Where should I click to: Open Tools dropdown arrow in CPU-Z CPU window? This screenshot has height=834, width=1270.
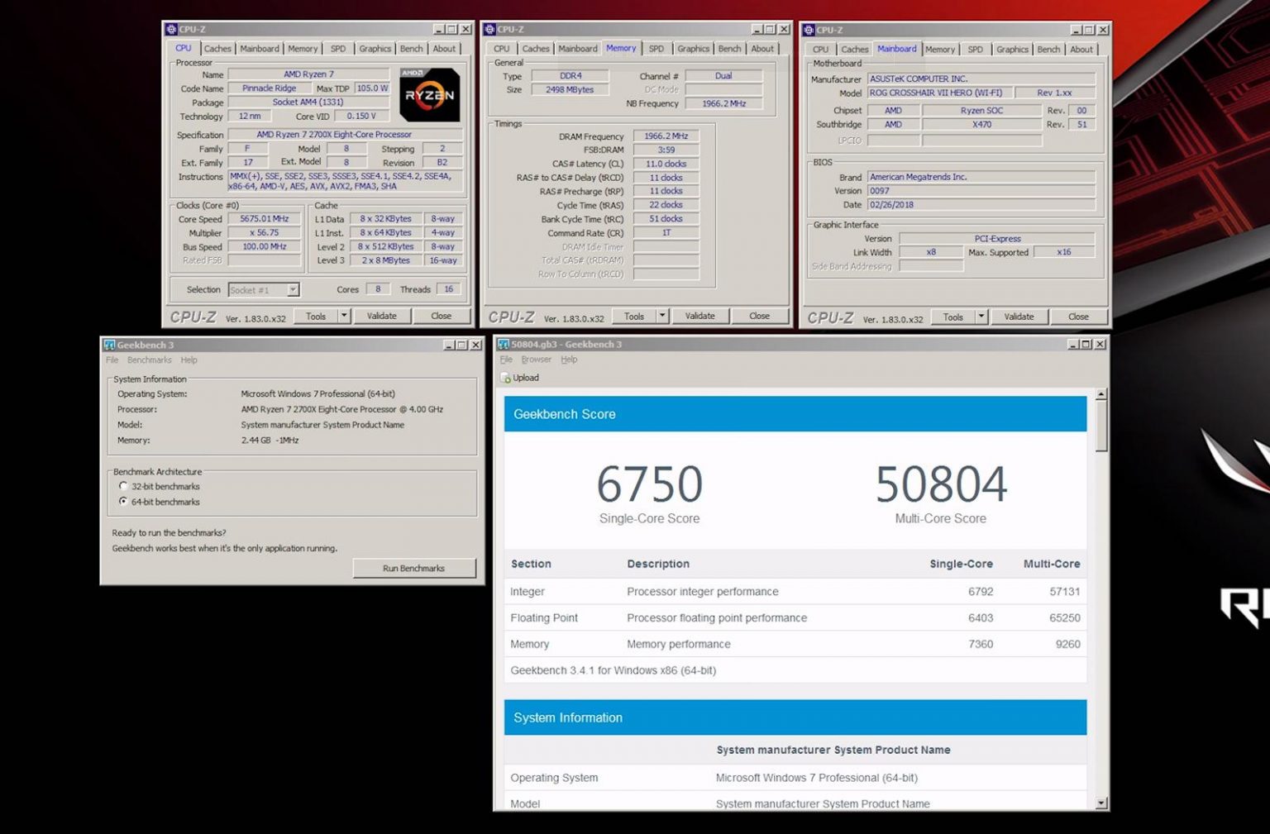(x=344, y=316)
